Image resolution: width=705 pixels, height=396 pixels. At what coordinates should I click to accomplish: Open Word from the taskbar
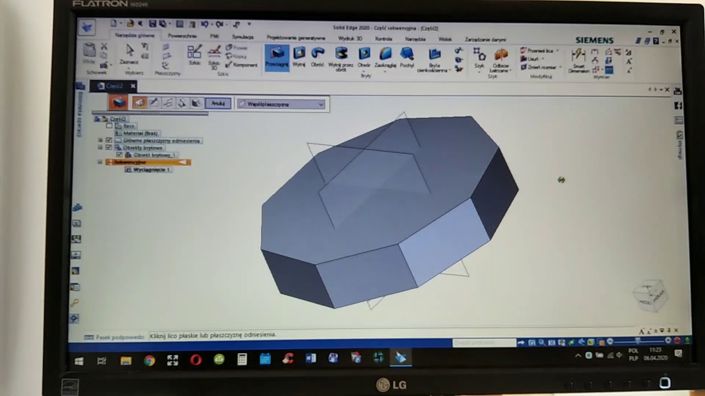(x=310, y=359)
